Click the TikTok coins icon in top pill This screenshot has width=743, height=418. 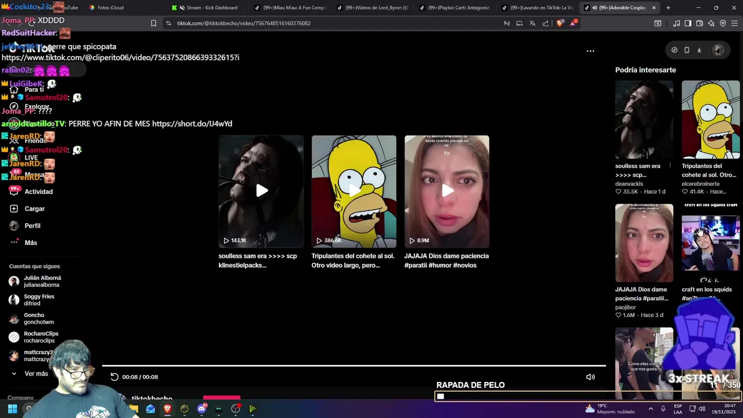pos(674,50)
